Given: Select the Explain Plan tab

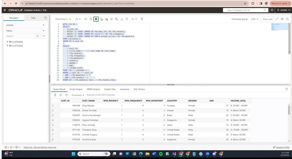Looking at the screenshot, I should pos(110,89).
